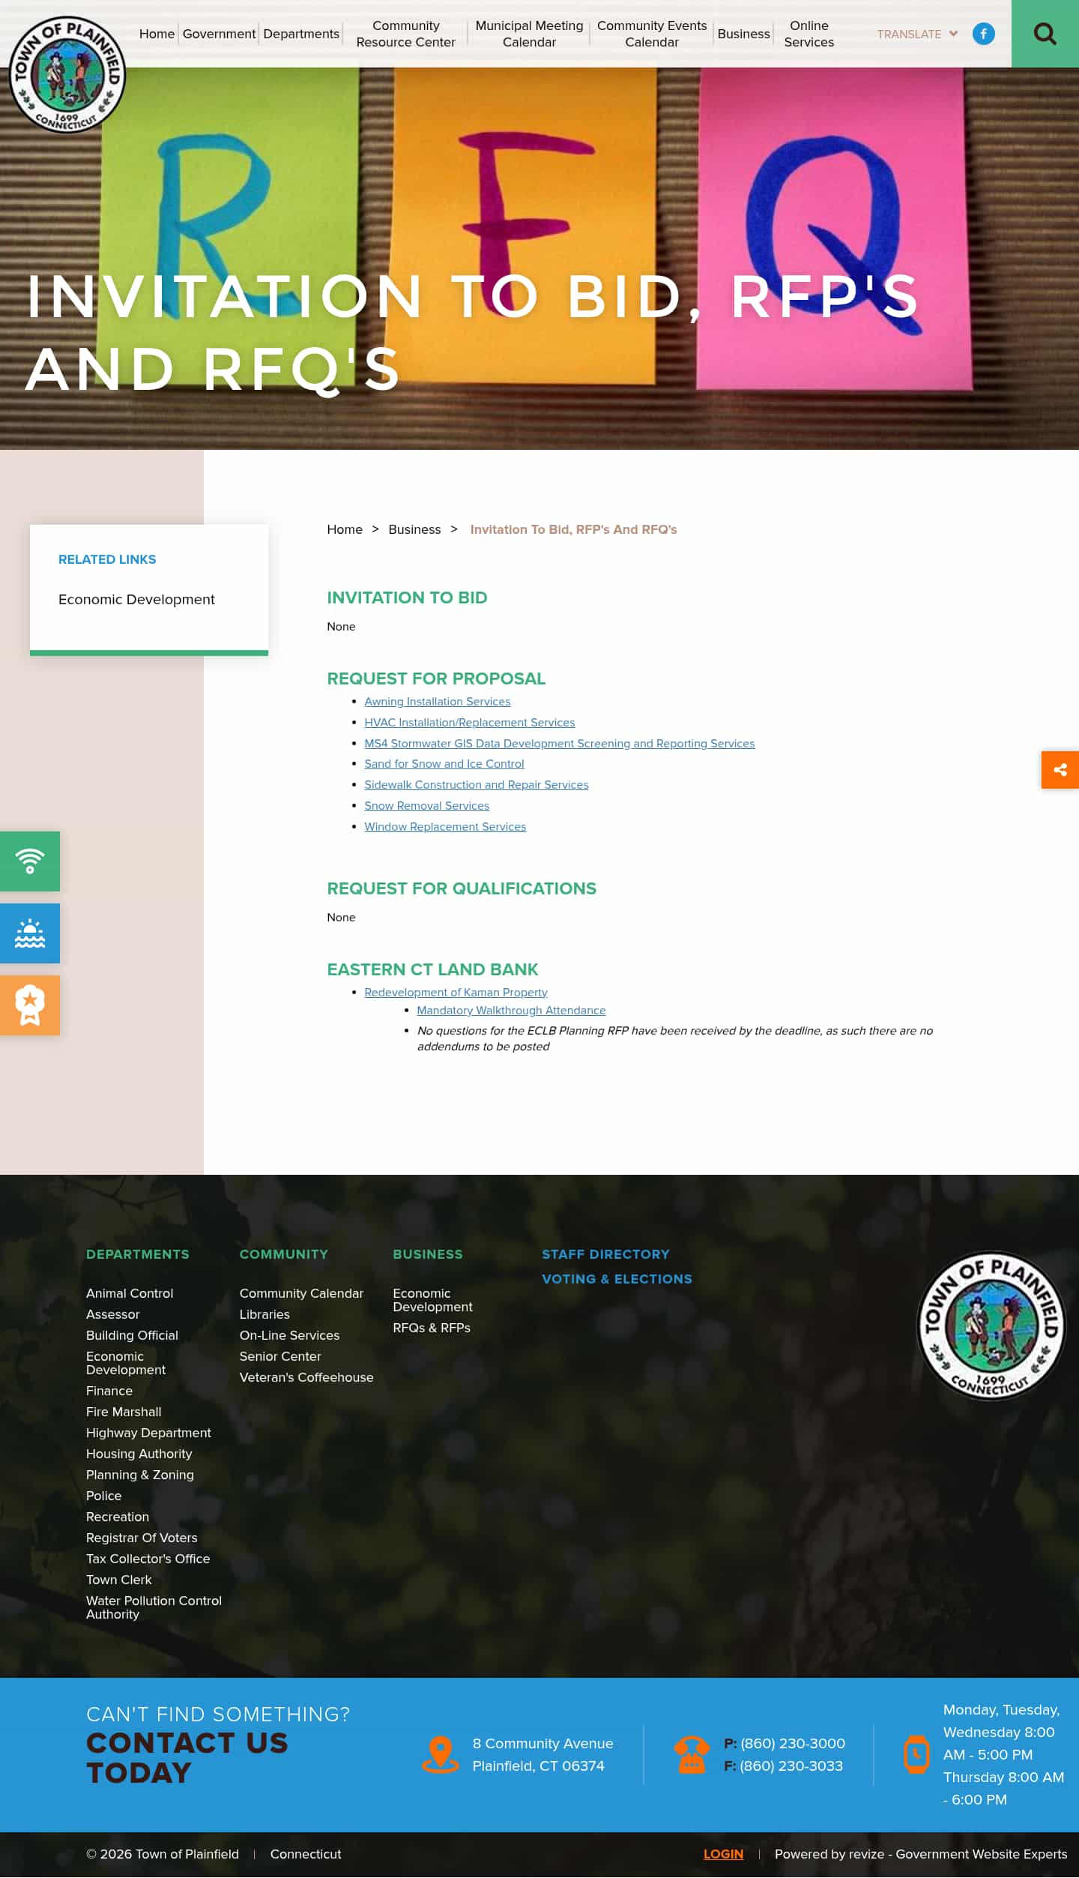The width and height of the screenshot is (1079, 1878).
Task: Open Window Replacement Services RFP
Action: (445, 827)
